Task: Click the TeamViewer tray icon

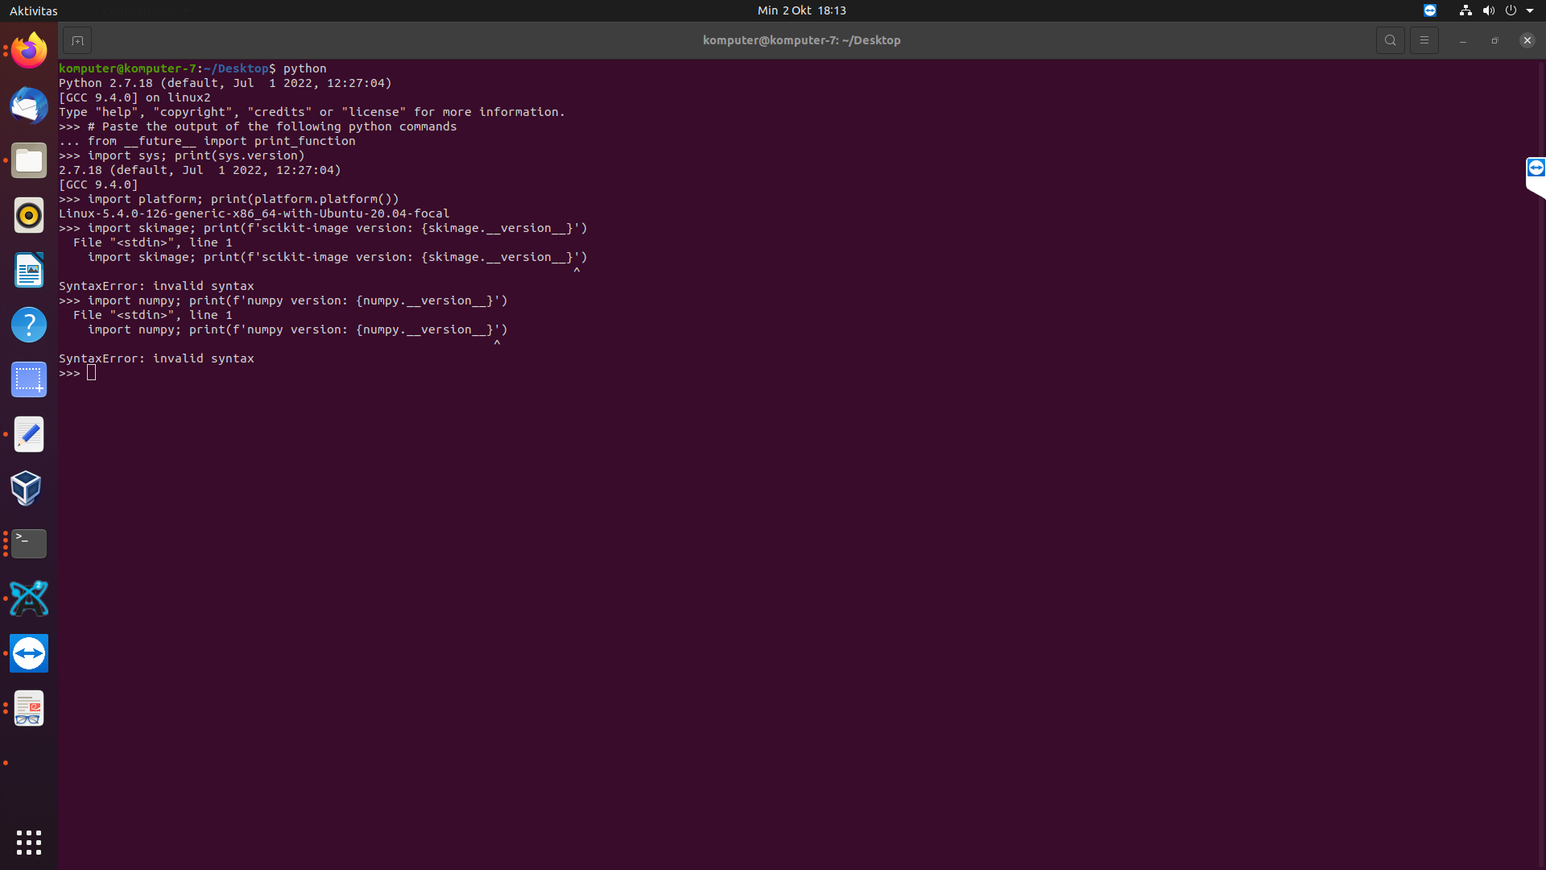Action: (1430, 10)
